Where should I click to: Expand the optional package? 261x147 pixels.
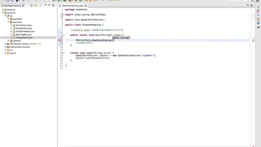[x=9, y=41]
